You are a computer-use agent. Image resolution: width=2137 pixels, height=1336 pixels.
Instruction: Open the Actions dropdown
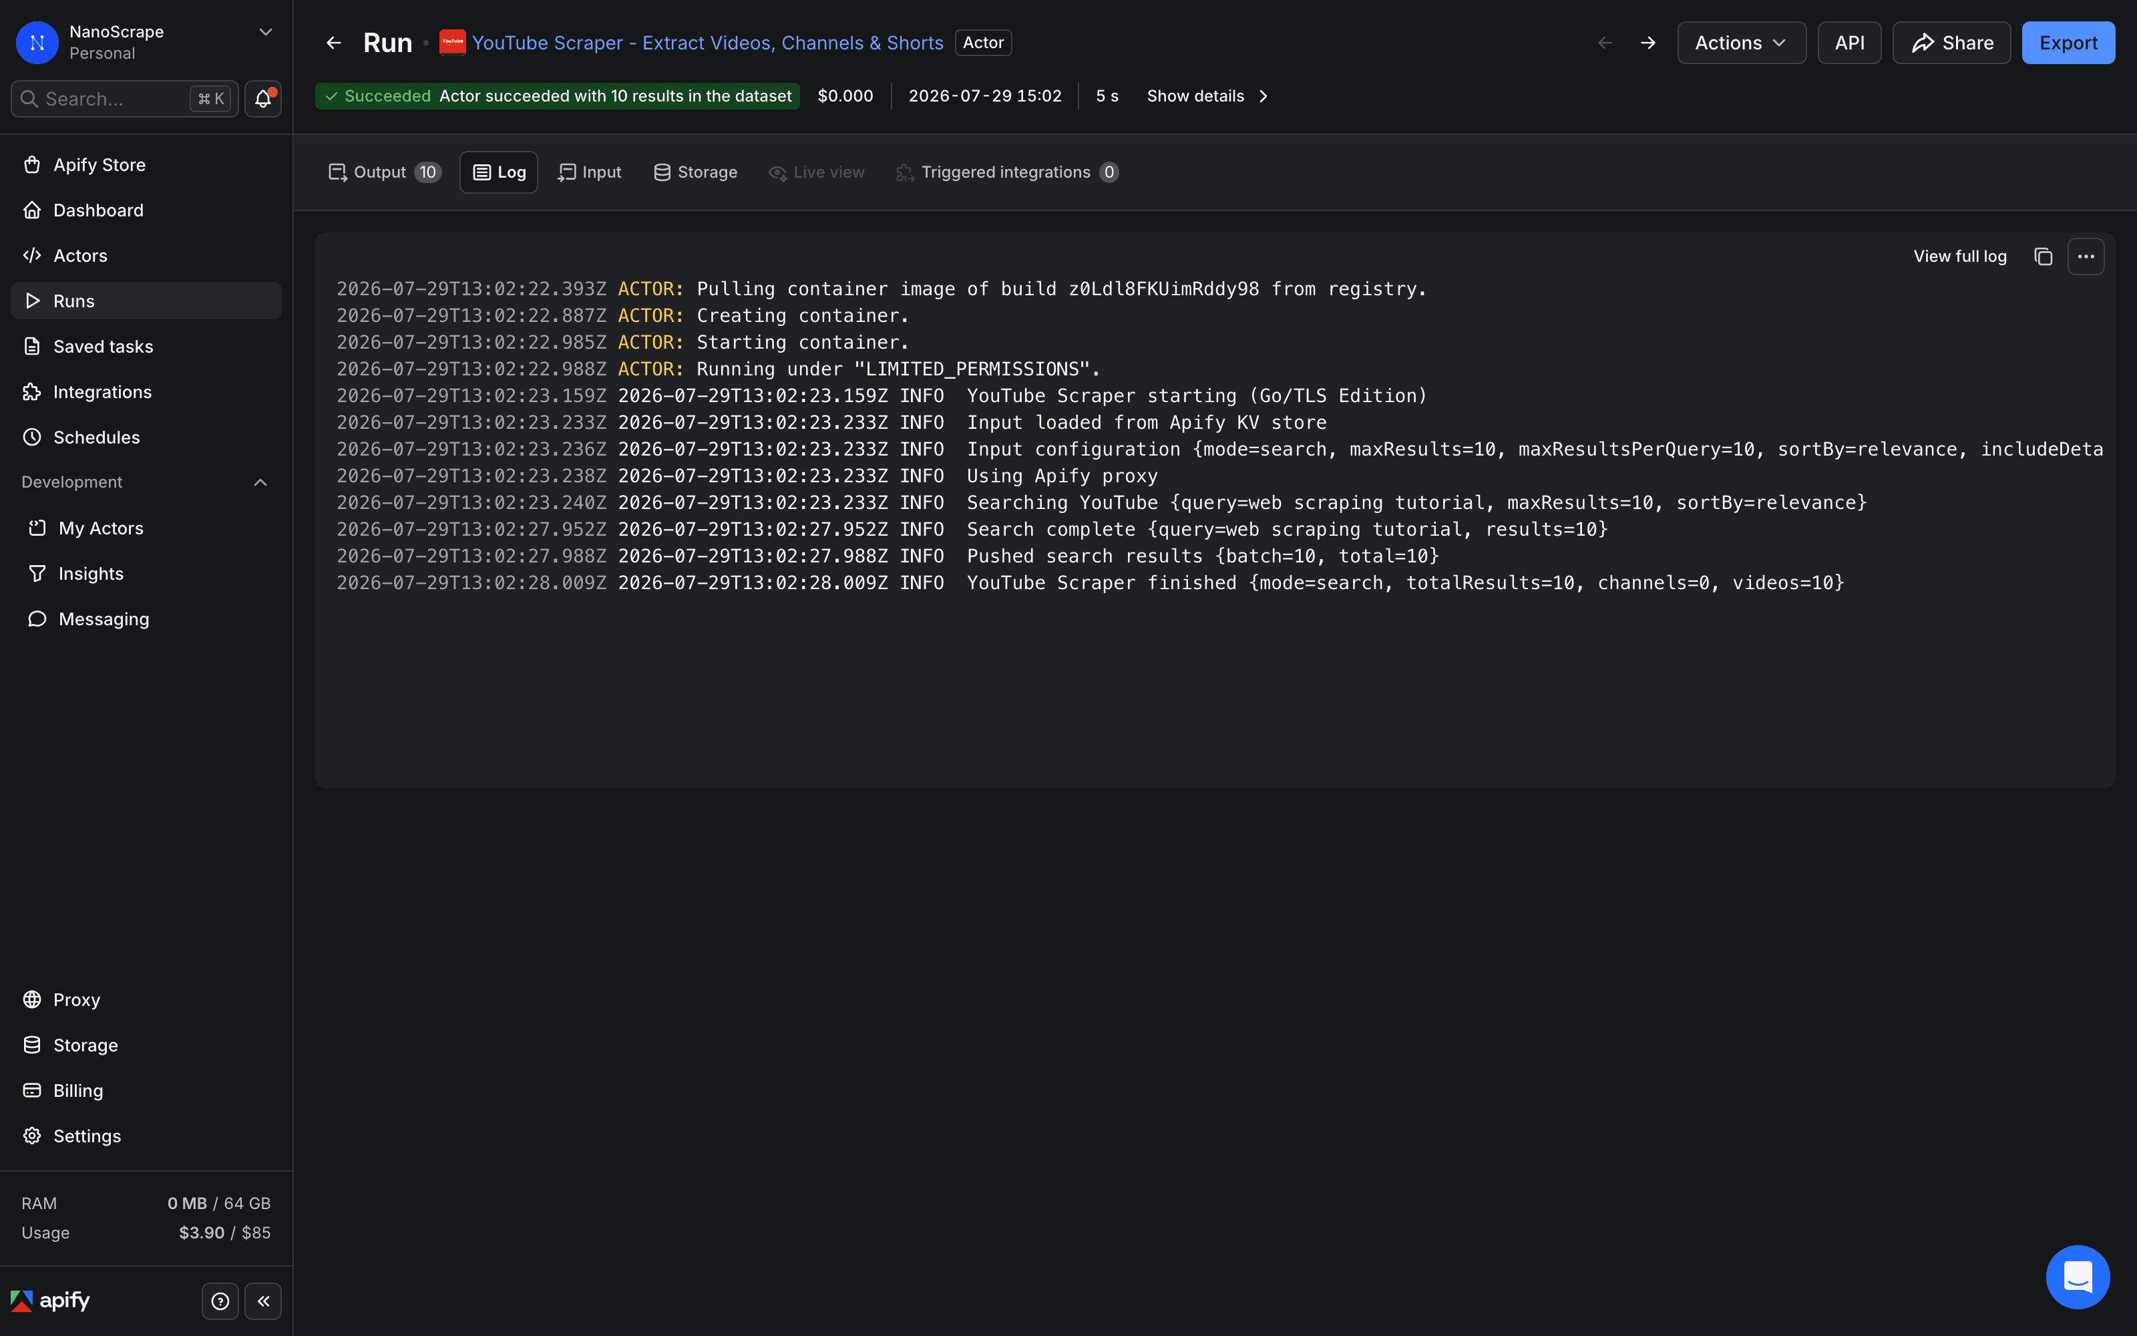pos(1742,42)
